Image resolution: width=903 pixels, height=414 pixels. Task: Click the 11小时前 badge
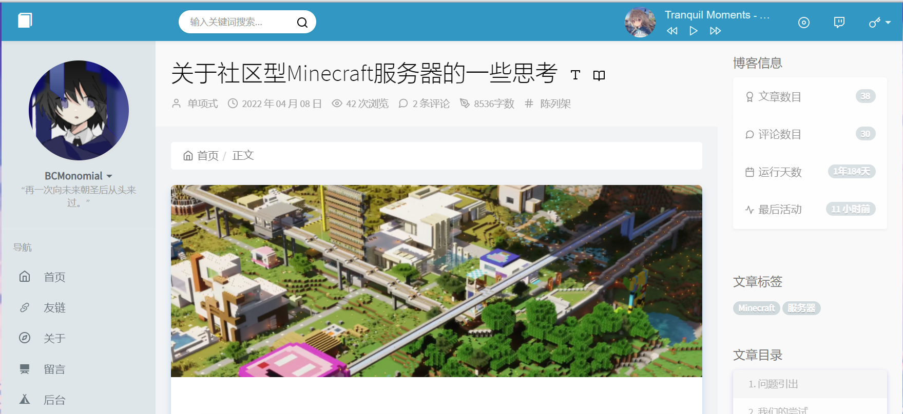click(851, 209)
